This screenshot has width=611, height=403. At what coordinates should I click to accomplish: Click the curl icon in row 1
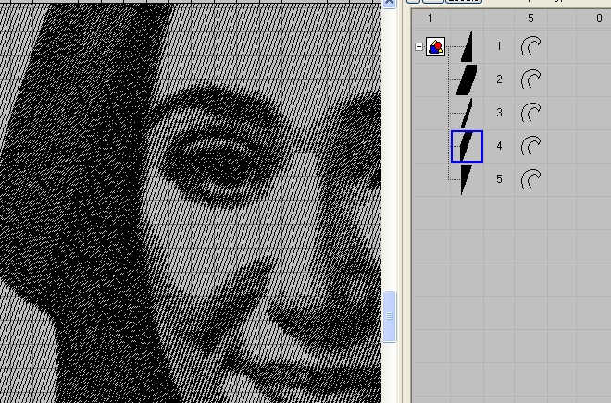coord(531,46)
